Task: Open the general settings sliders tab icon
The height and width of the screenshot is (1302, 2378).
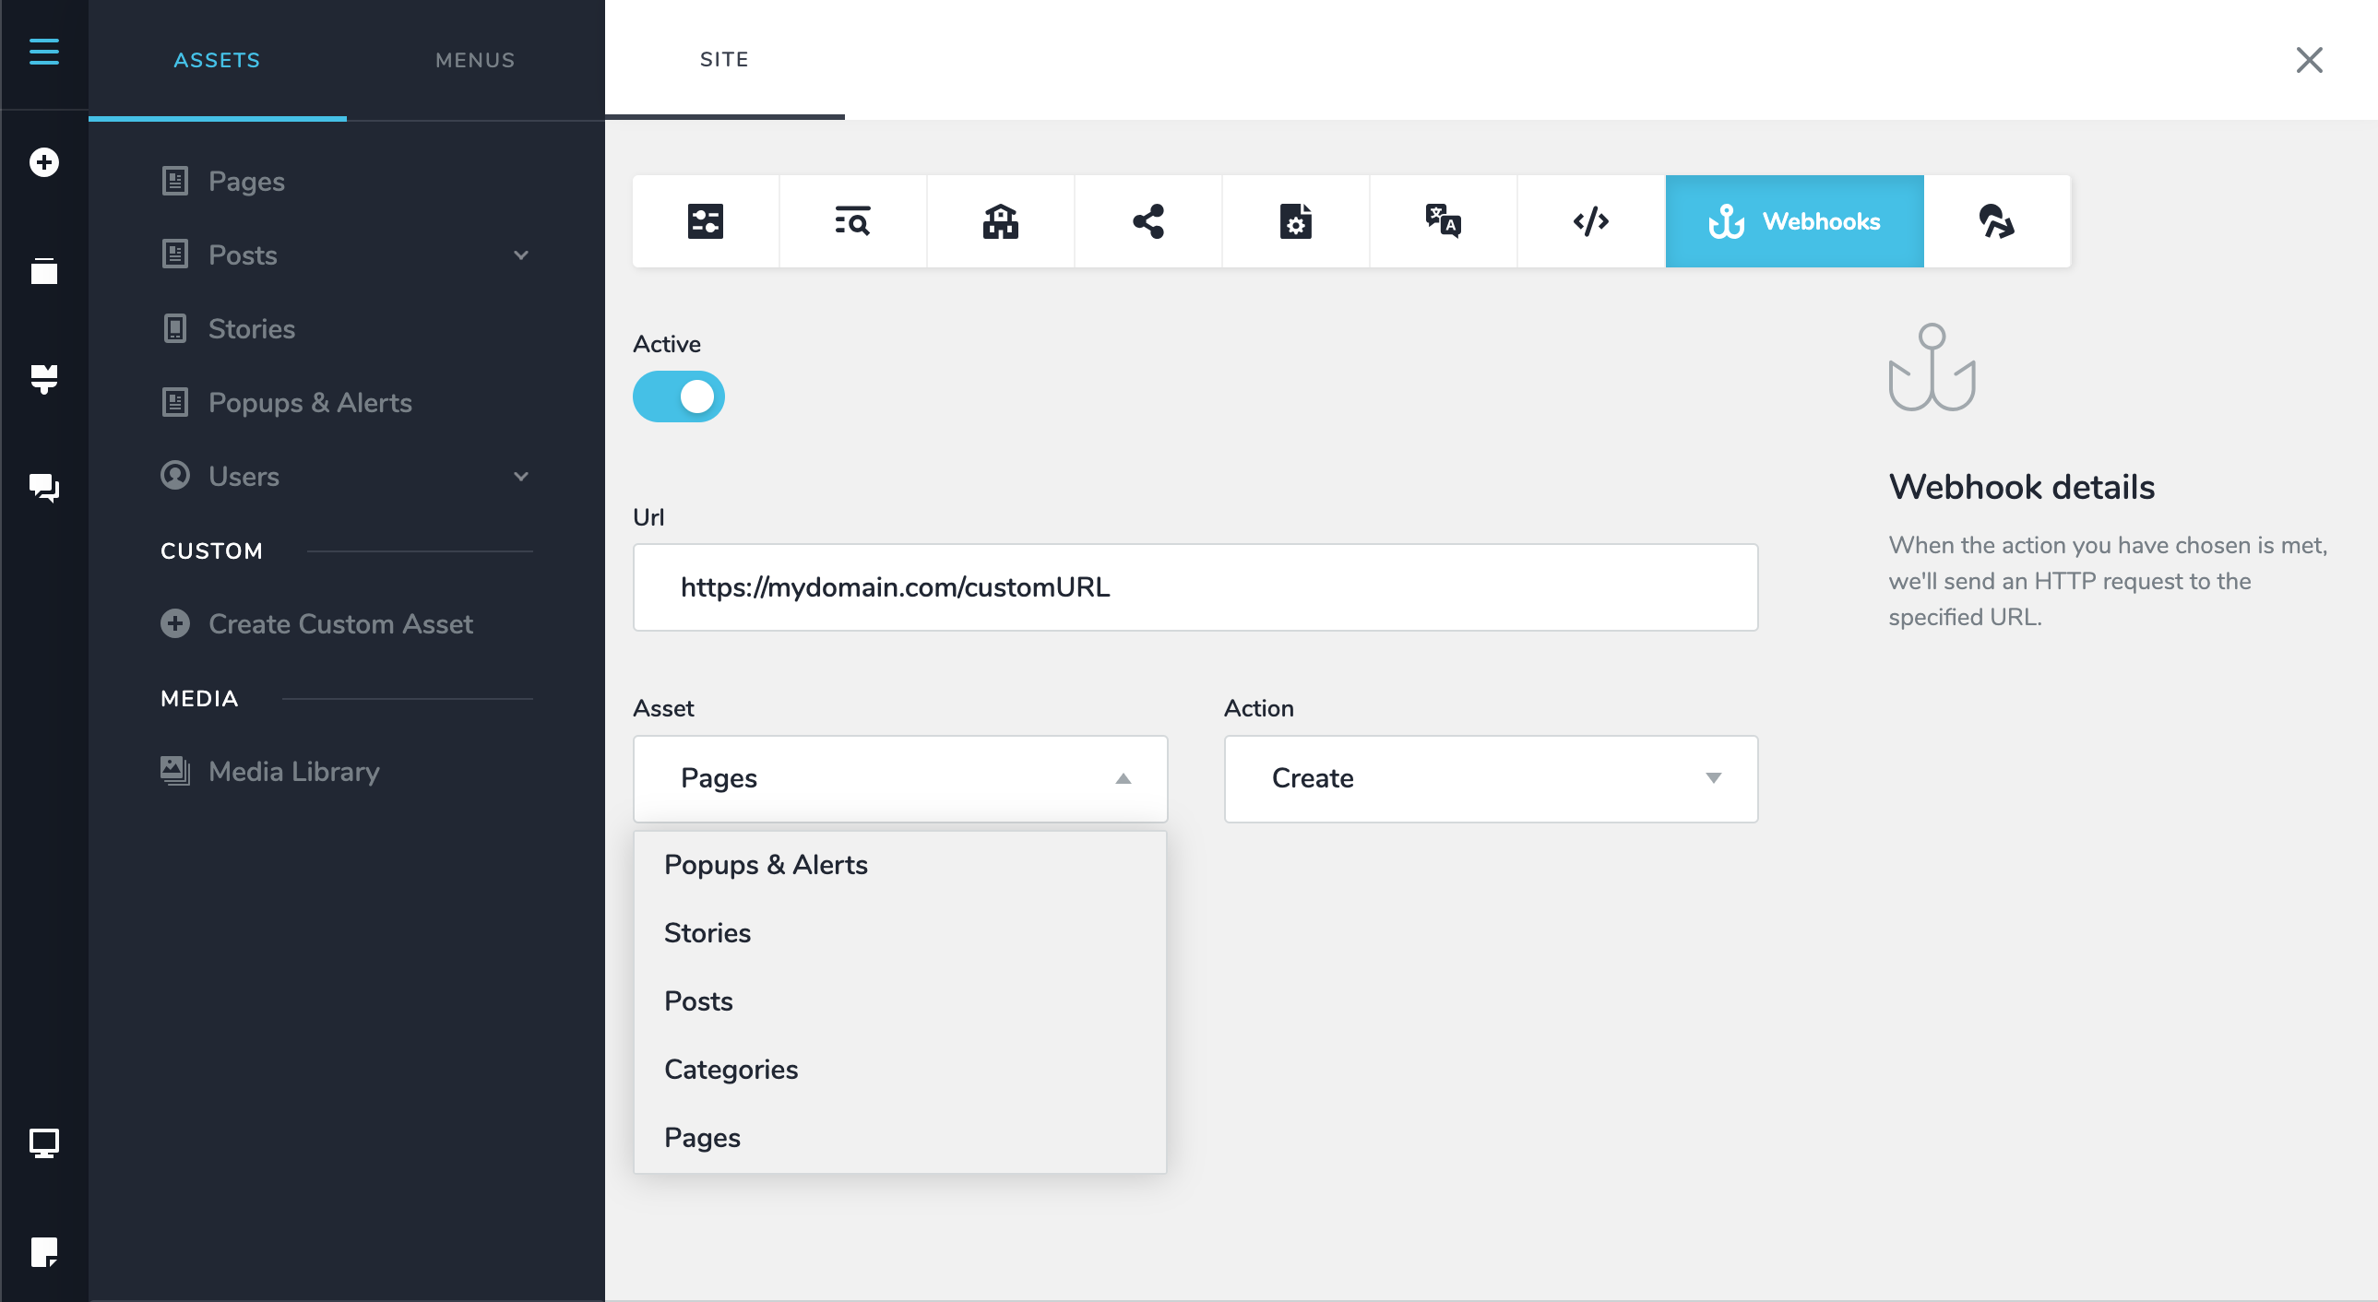Action: [x=706, y=221]
